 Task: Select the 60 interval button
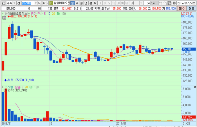(x=127, y=3)
